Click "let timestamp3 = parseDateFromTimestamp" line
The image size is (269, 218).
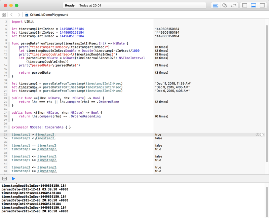(67, 91)
